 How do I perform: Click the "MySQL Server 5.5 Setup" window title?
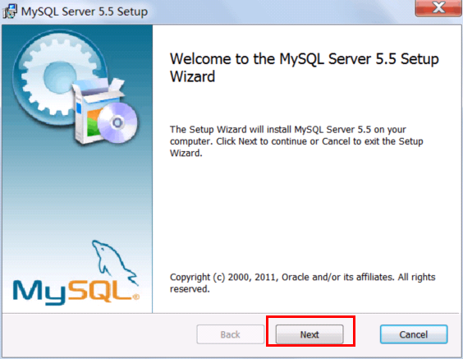tap(85, 12)
